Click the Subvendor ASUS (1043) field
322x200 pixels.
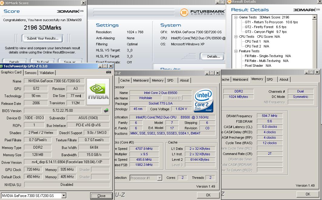88,118
